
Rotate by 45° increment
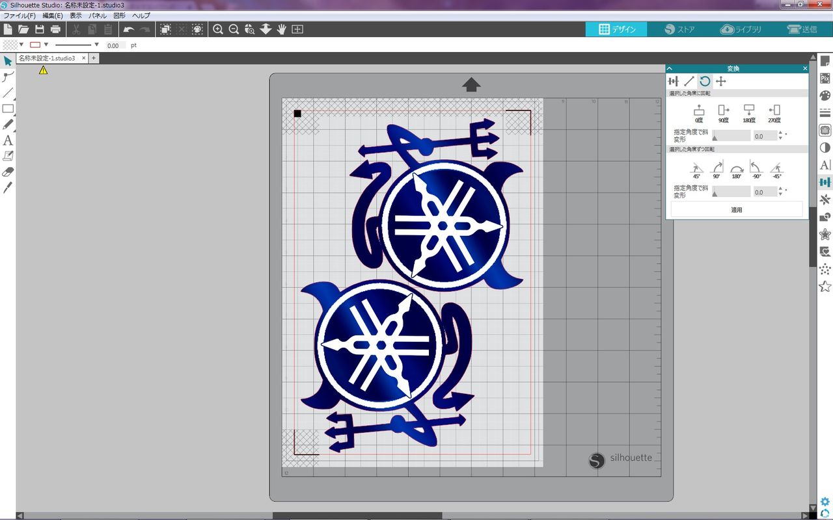click(697, 170)
